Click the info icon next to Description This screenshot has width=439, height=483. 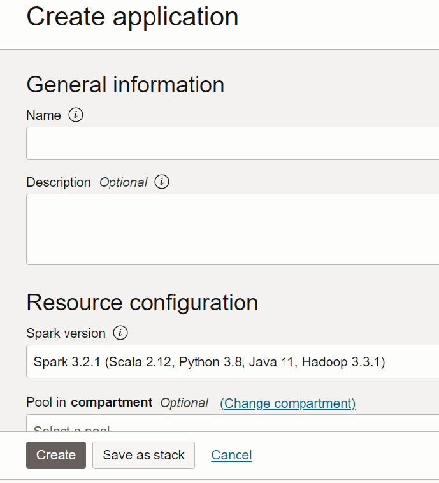click(162, 182)
